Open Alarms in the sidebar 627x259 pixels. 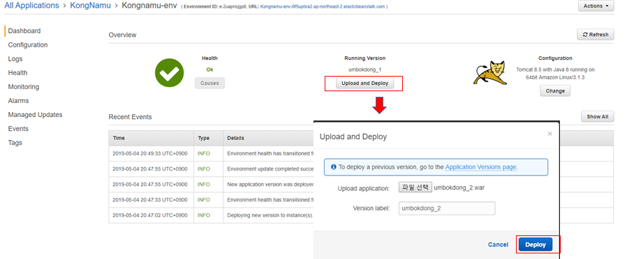coord(18,100)
